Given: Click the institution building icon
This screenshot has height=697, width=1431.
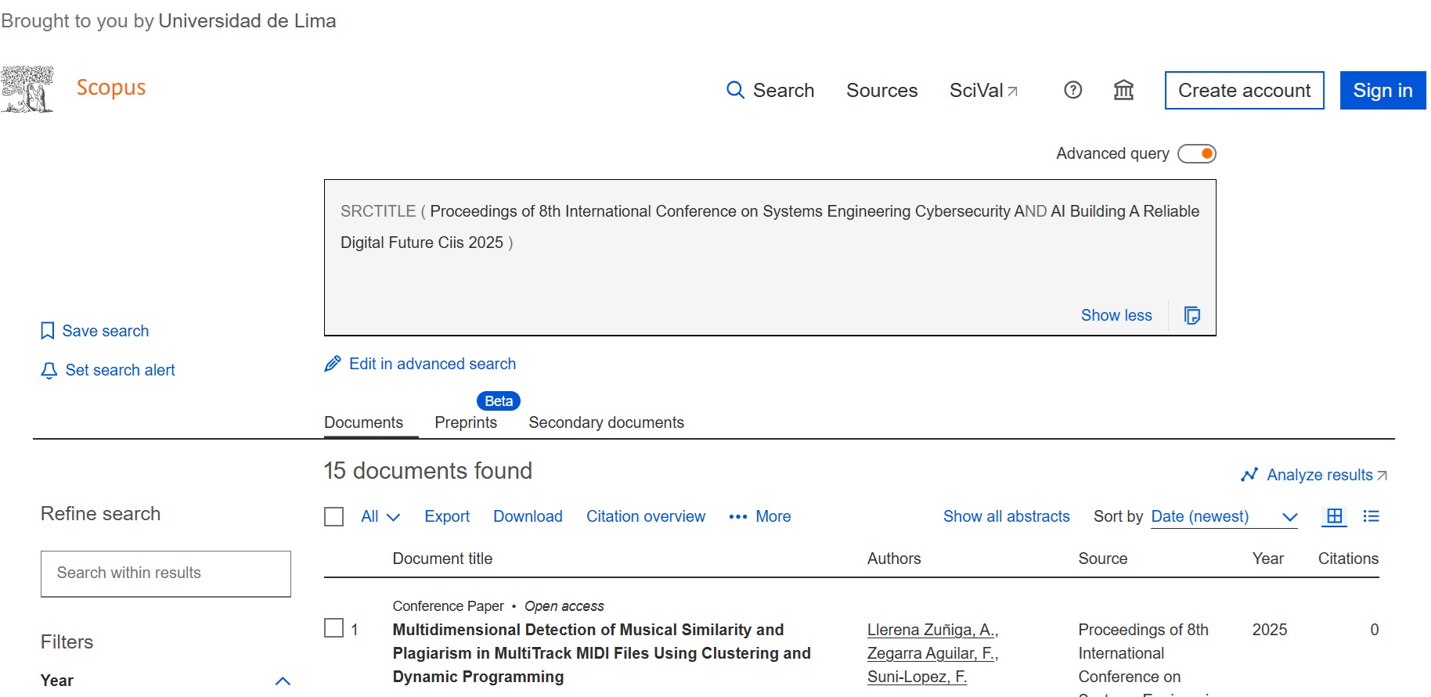Looking at the screenshot, I should click(x=1123, y=90).
